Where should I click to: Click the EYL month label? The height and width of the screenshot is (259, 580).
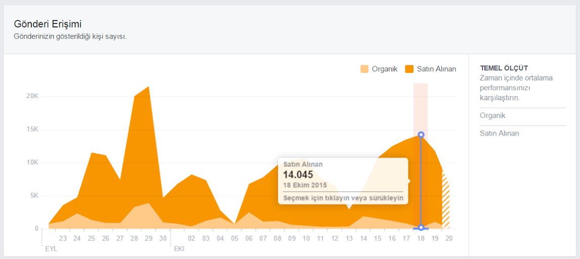tap(51, 249)
